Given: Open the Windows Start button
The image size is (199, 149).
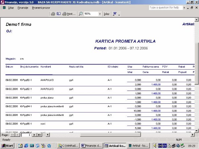Looking at the screenshot, I should coord(8,145).
